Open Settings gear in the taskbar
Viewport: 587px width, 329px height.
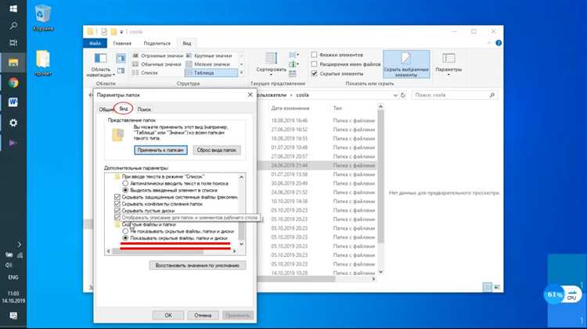point(13,123)
